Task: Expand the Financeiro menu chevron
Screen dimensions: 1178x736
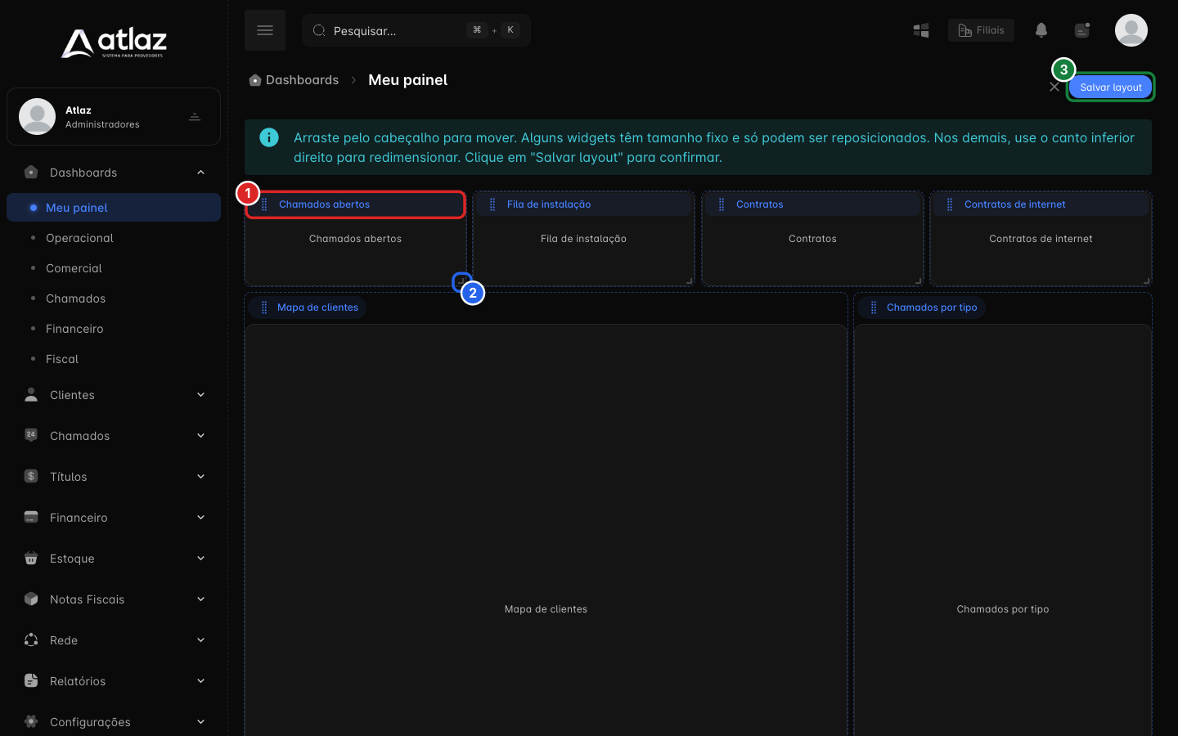Action: [200, 518]
